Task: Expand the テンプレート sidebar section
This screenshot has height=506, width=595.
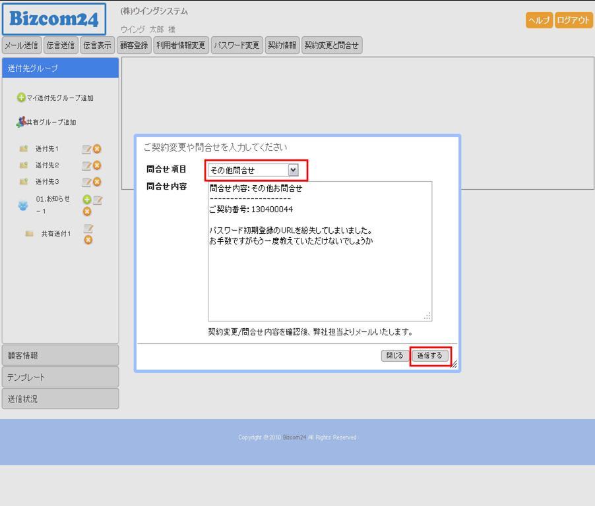Action: click(60, 378)
